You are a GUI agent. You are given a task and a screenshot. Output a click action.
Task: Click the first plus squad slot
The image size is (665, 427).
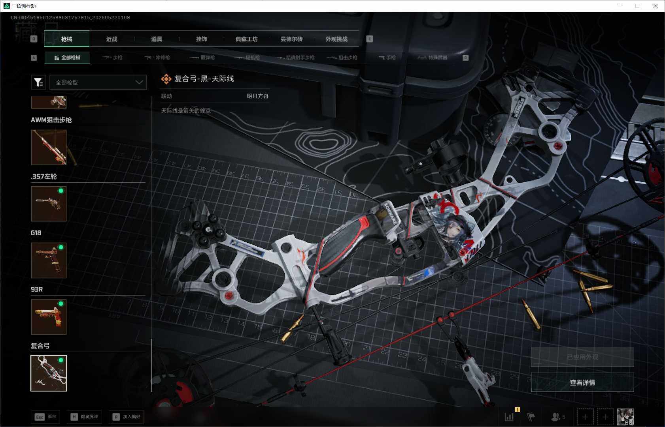point(585,417)
